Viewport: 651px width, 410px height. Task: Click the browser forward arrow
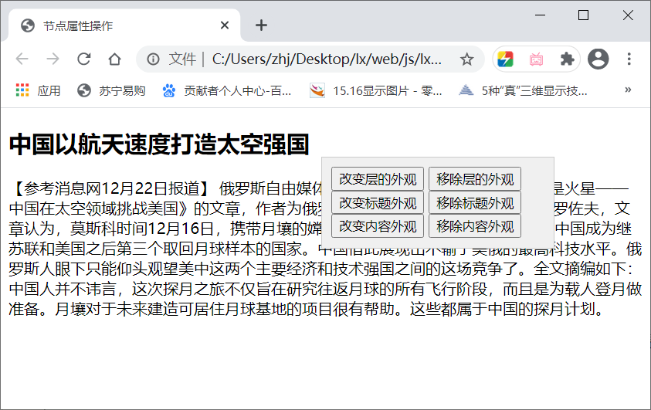[53, 59]
